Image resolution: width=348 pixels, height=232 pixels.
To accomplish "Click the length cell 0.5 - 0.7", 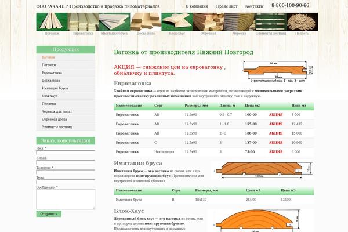I will (226, 115).
